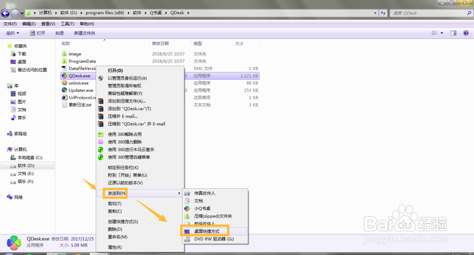Image resolution: width=474 pixels, height=255 pixels.
Task: Select the Updater.exe file icon
Action: (x=64, y=90)
